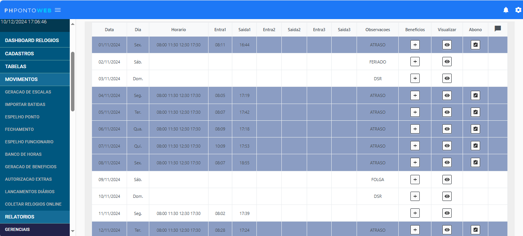Screen dimensions: 523x236
Task: Open the Abono editor for 12/11/2024
Action: [x=475, y=230]
